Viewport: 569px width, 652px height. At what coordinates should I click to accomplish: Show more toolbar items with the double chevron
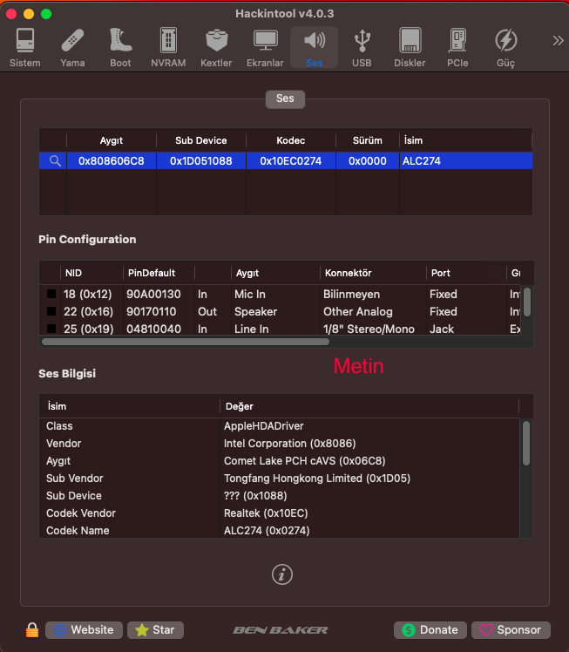(x=558, y=40)
